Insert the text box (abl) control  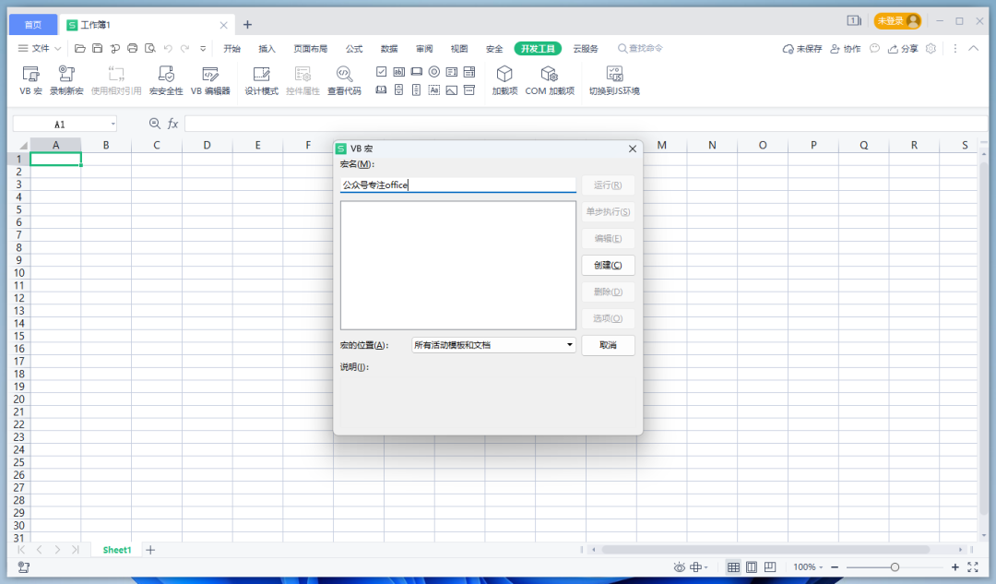[x=399, y=72]
